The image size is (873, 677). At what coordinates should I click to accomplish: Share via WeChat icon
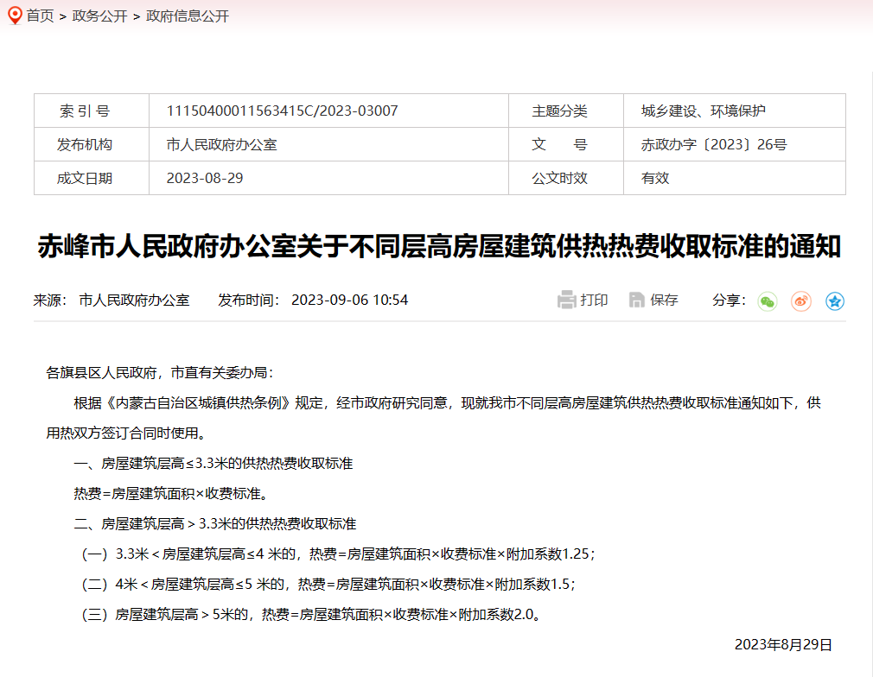click(768, 301)
